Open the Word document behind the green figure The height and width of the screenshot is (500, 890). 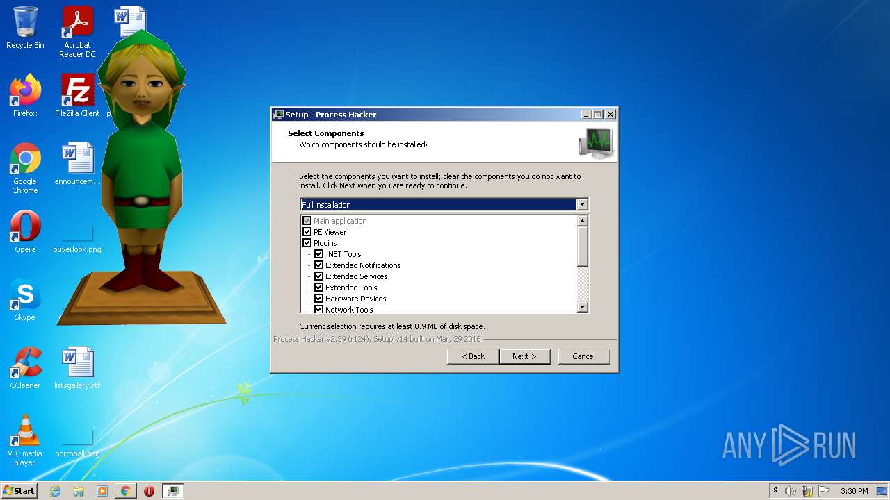click(x=130, y=21)
